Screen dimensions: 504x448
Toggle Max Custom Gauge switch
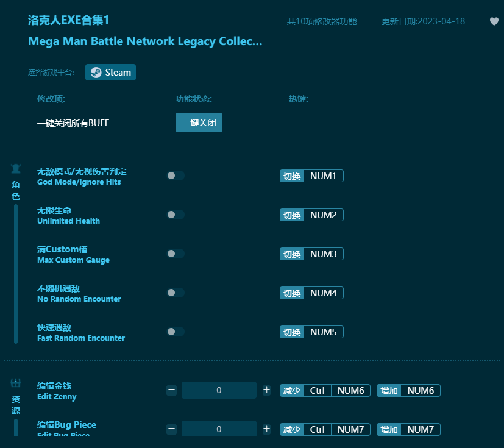click(176, 254)
